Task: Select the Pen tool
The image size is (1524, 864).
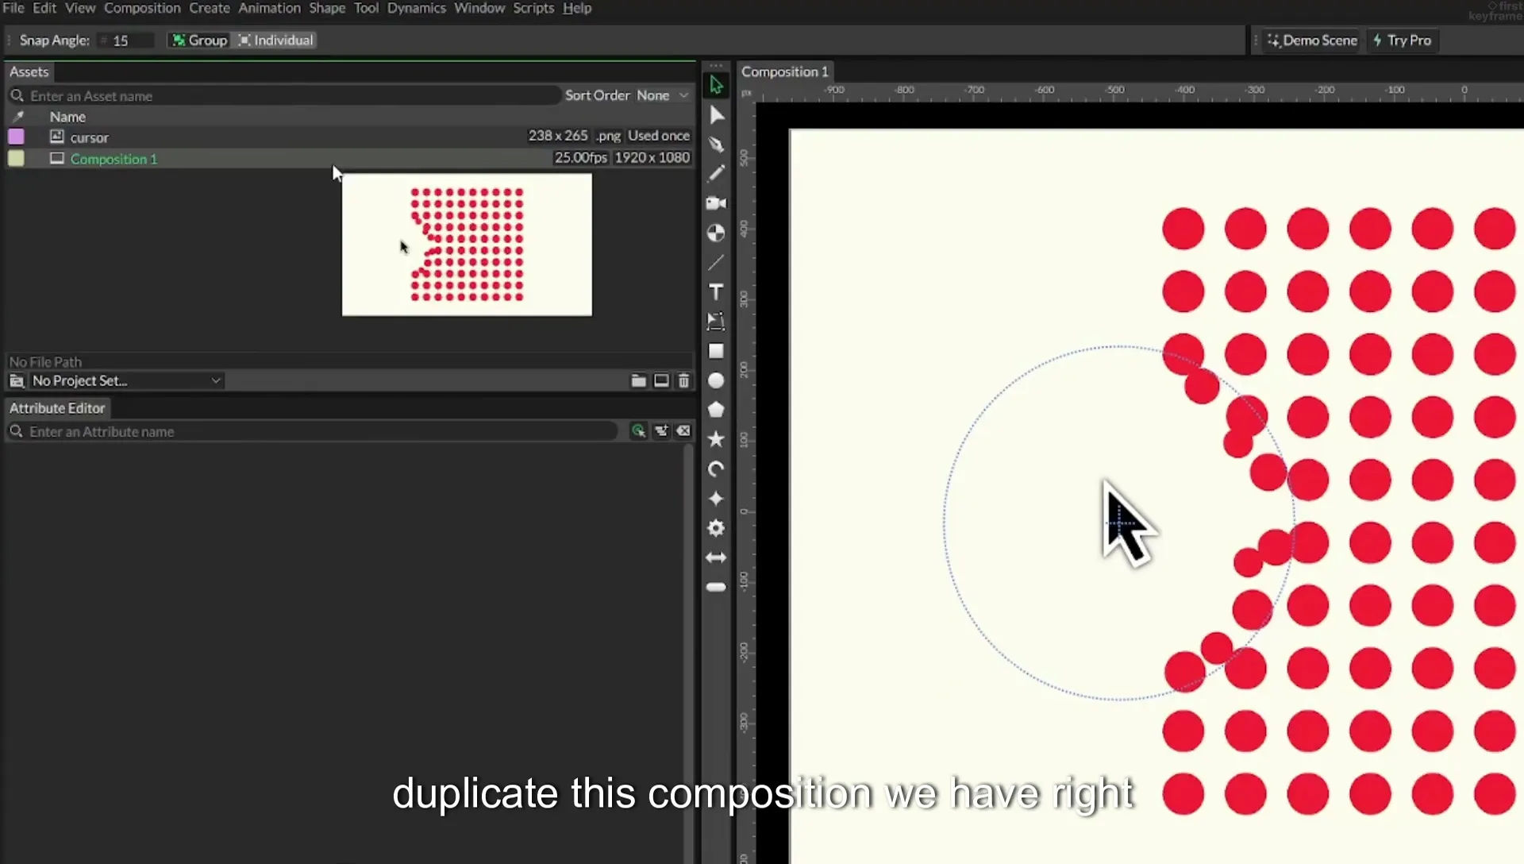Action: [716, 145]
